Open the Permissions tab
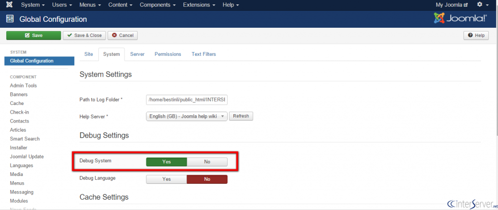The height and width of the screenshot is (210, 498). [168, 54]
